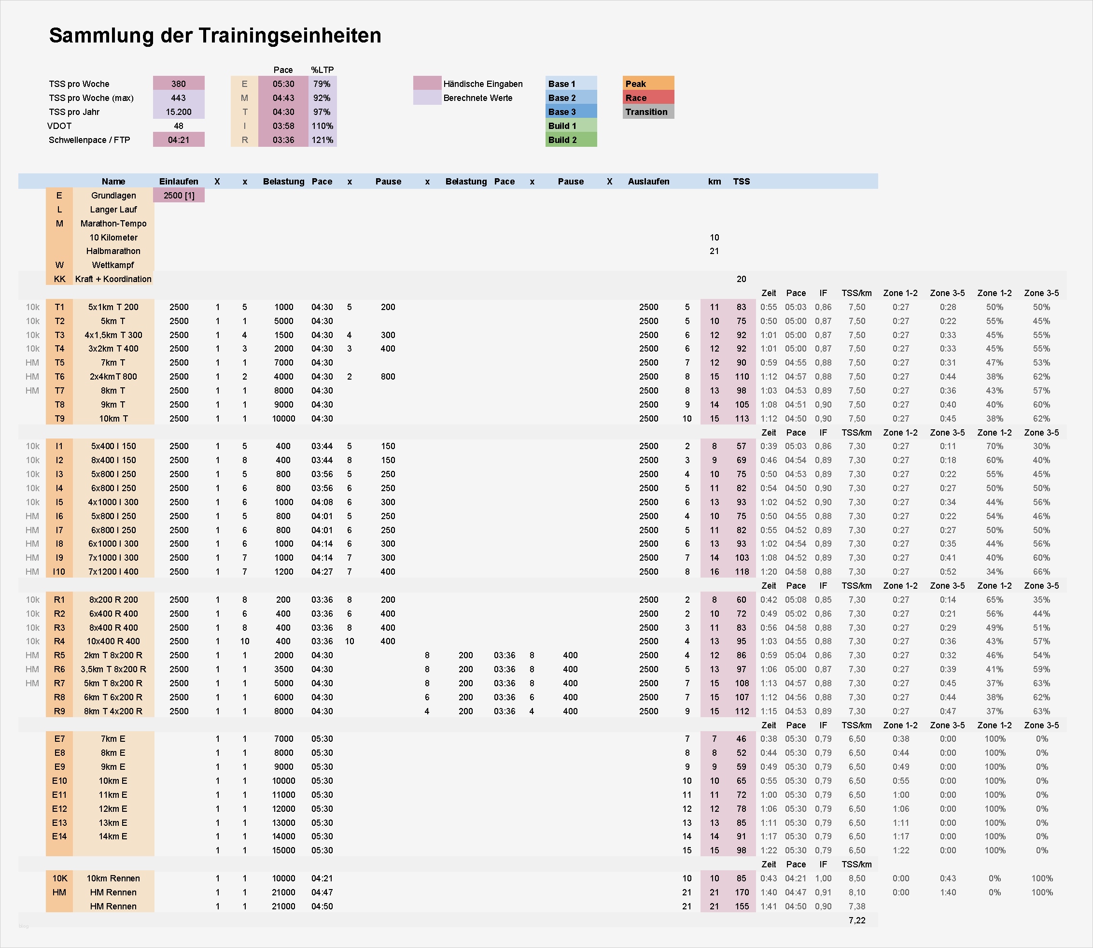Click the KK Kraft + Koordination row

[x=113, y=279]
